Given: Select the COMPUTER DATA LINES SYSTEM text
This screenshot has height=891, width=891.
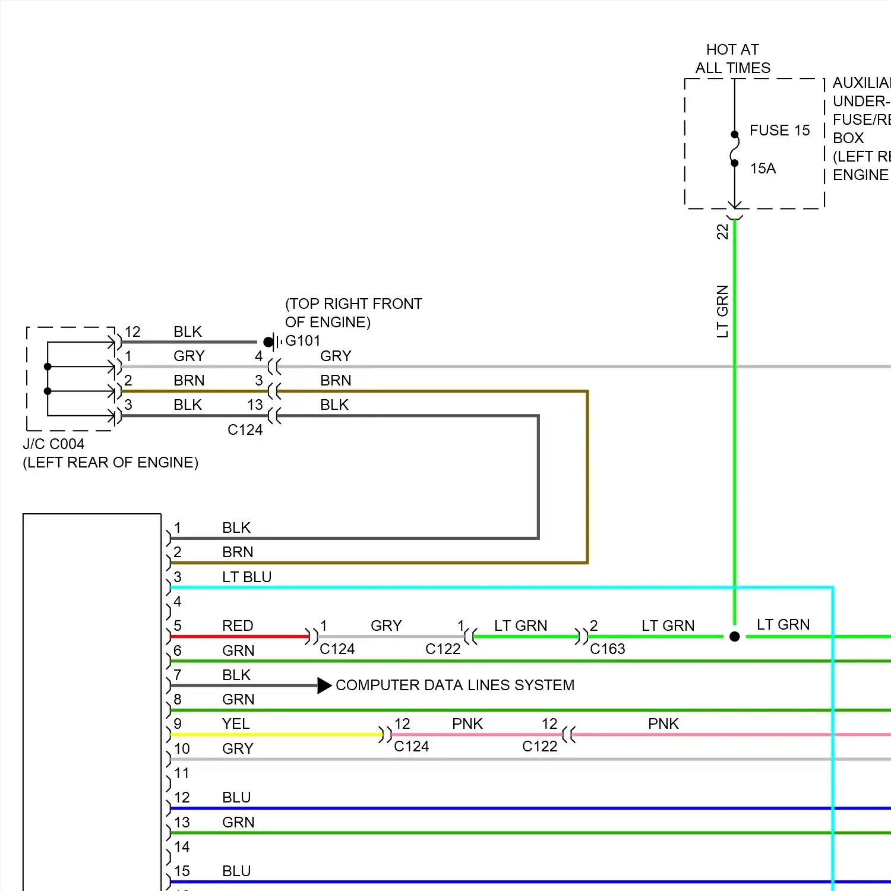Looking at the screenshot, I should click(455, 685).
